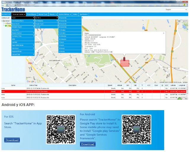Click the Groups folder icon in tree

point(6,23)
